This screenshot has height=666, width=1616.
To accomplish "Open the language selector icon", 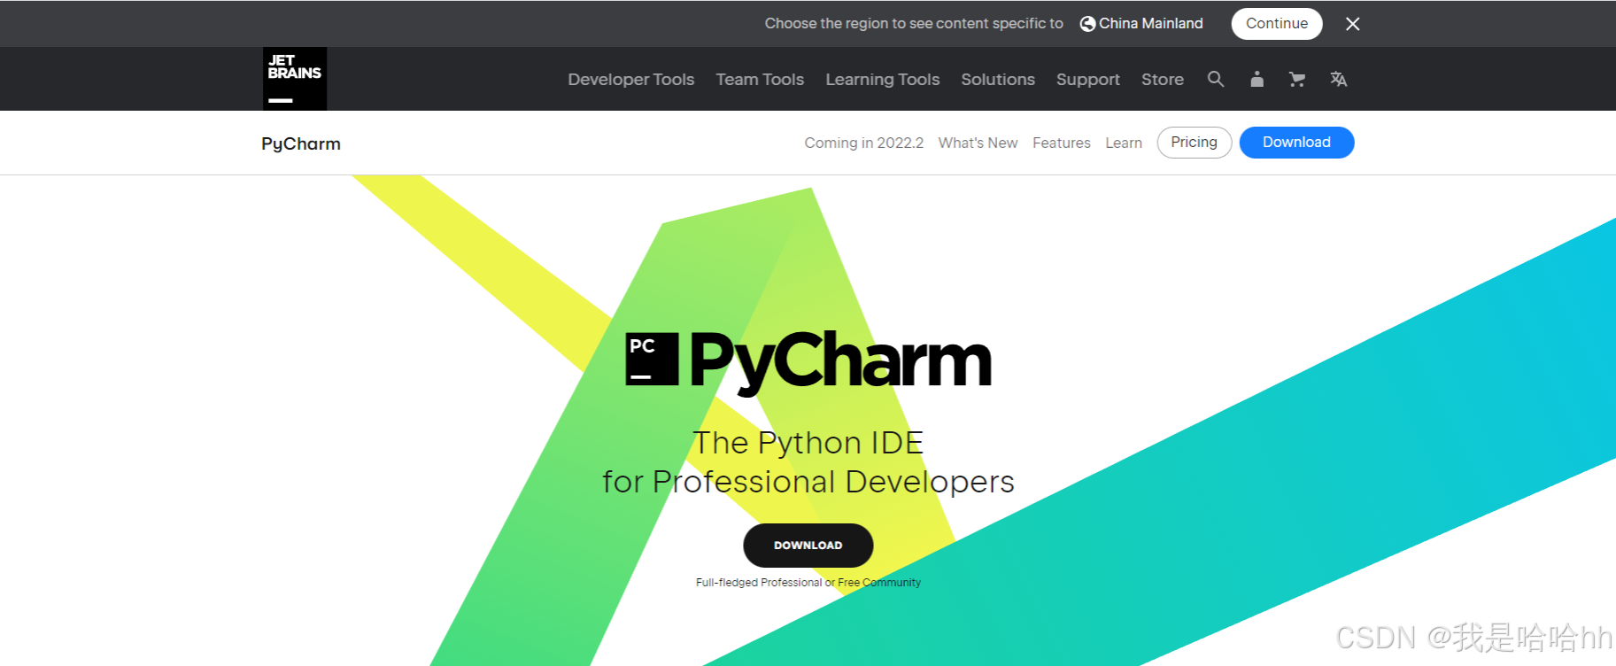I will point(1338,79).
